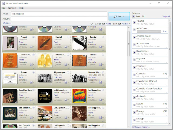This screenshot has width=173, height=130.
Task: Open info for the Trasera result typed Back from Coveralia with orange cover
Action: pyautogui.click(x=103, y=55)
